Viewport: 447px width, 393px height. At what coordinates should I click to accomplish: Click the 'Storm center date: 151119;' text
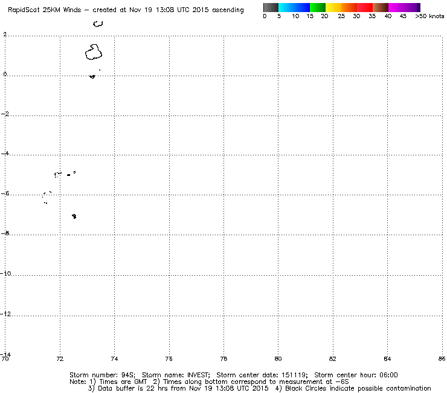point(262,375)
